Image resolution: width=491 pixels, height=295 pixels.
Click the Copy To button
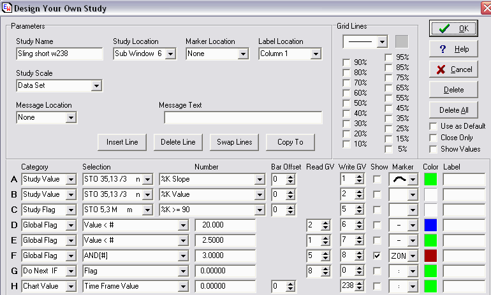pos(290,142)
